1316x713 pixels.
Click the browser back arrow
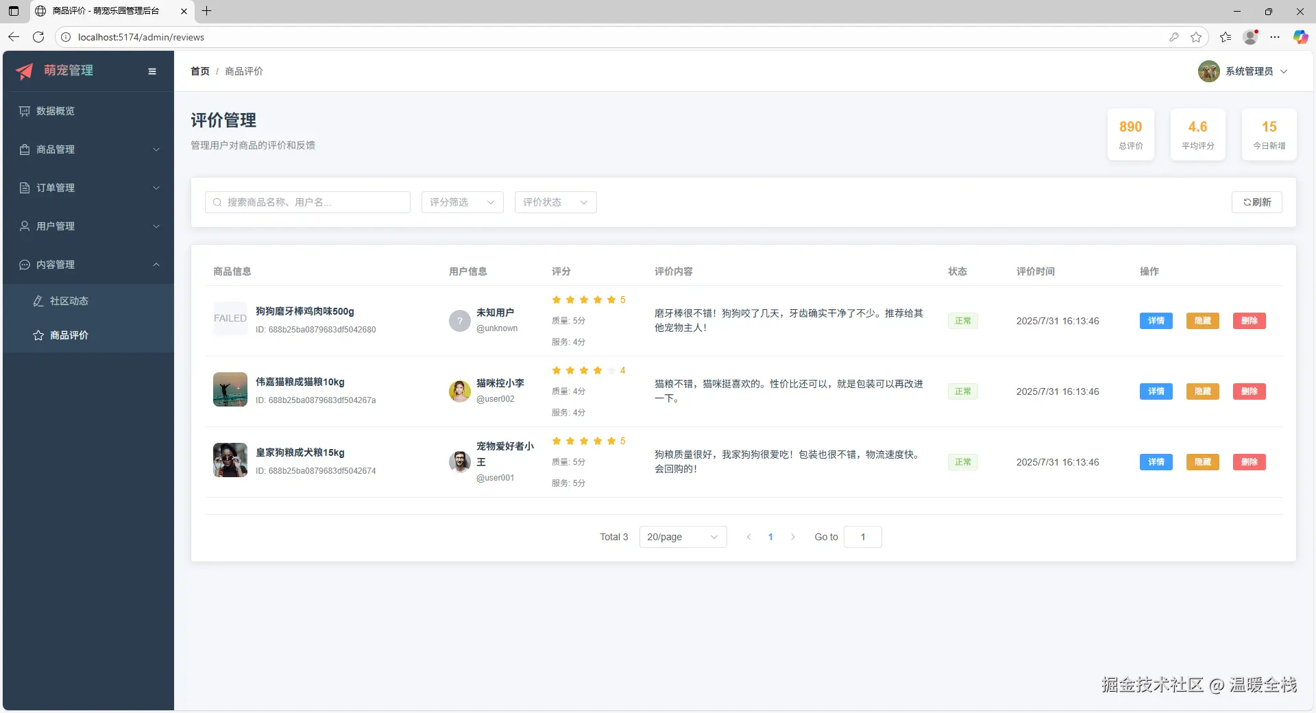pos(14,37)
